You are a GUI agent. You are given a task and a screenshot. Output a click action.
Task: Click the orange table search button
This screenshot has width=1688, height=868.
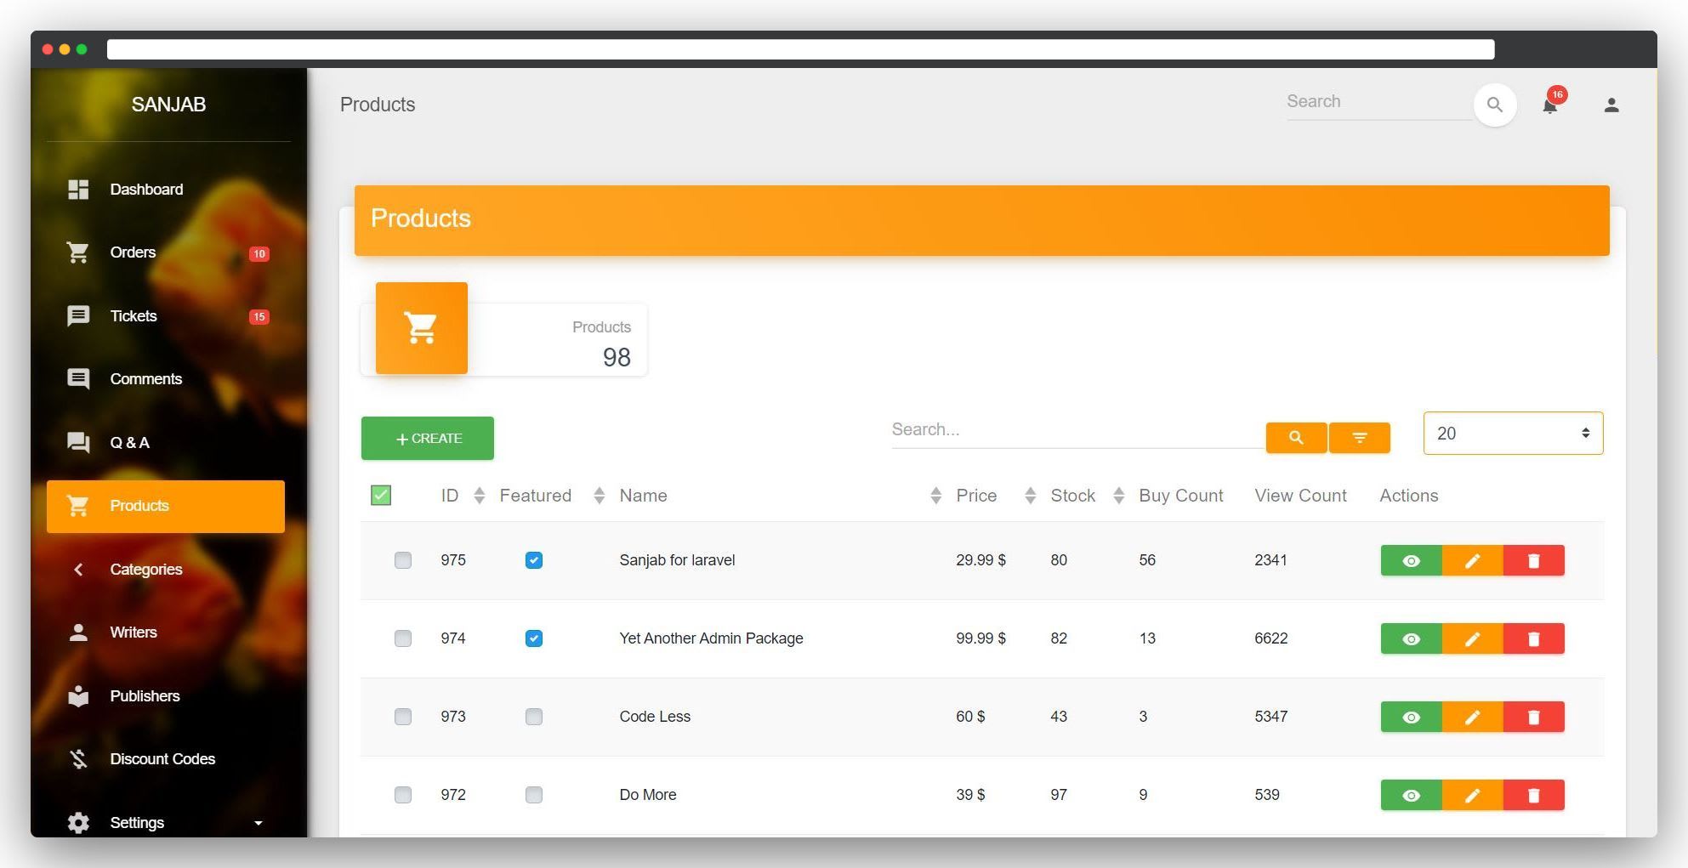tap(1296, 438)
